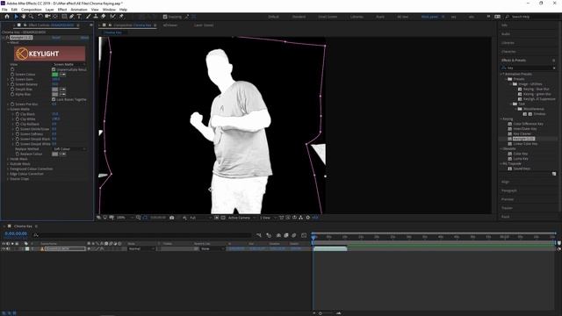The width and height of the screenshot is (562, 316).
Task: Click About link for Keylight effect
Action: [x=84, y=37]
